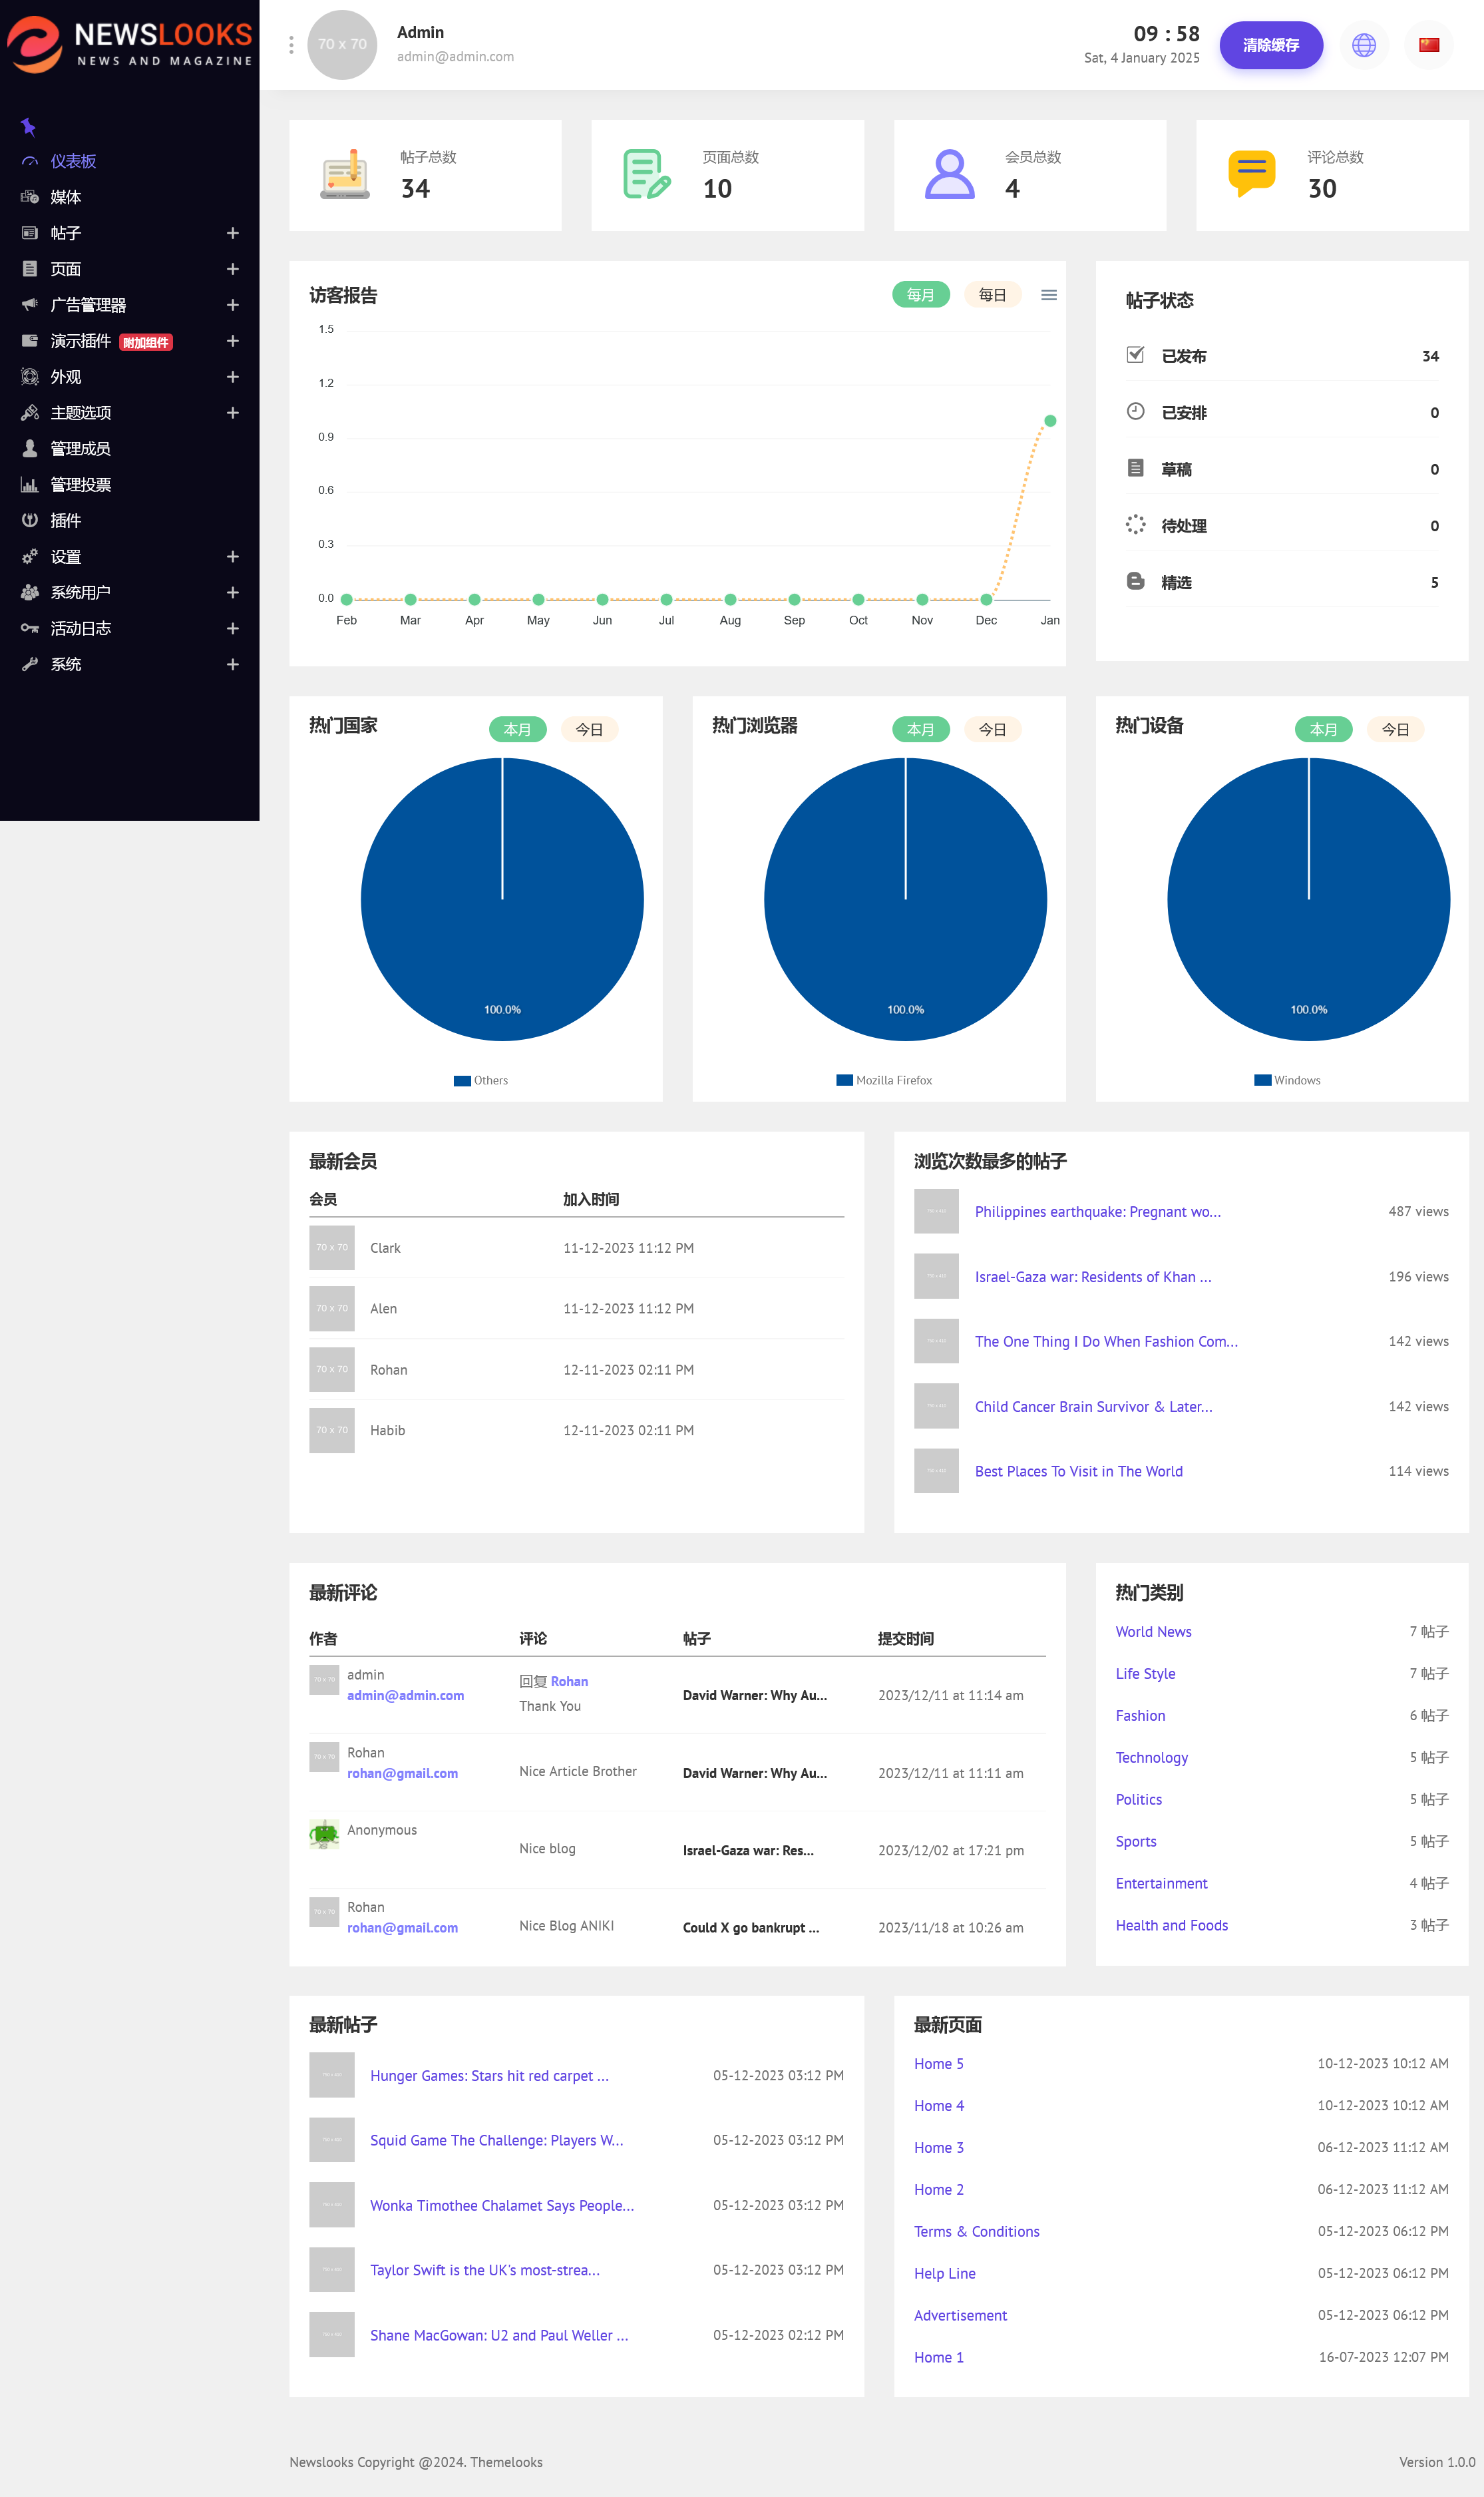Switch 热门国家 chart to 今日
Screen dimensions: 1484x2497
589,729
